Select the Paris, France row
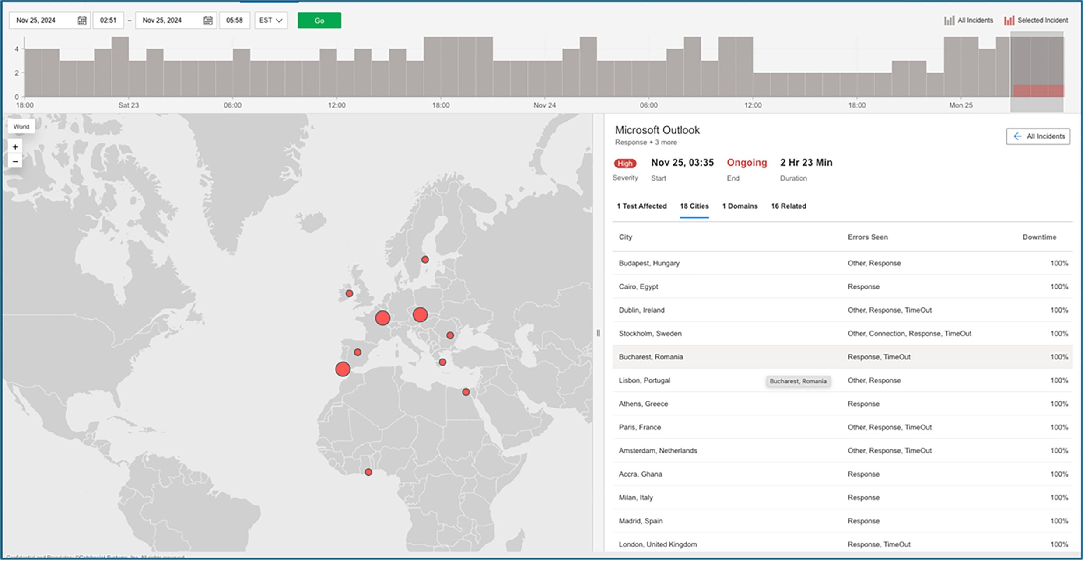Screen dimensions: 1083x561 pyautogui.click(x=842, y=427)
